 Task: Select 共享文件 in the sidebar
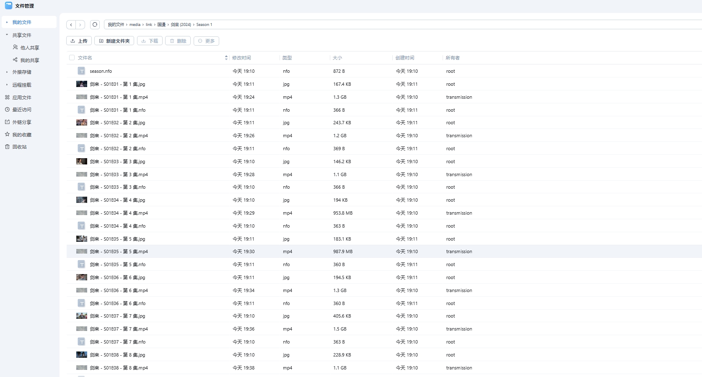click(x=22, y=35)
